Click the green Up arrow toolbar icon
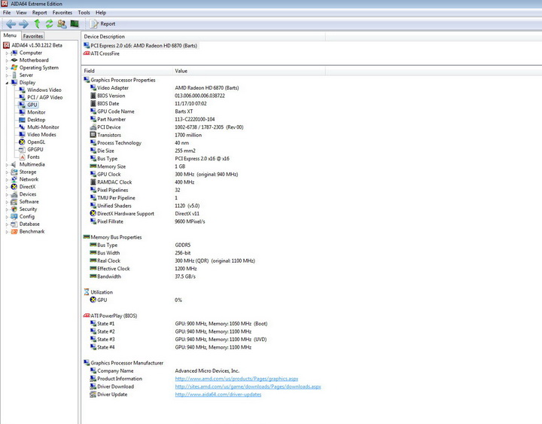The image size is (542, 424). click(x=38, y=23)
